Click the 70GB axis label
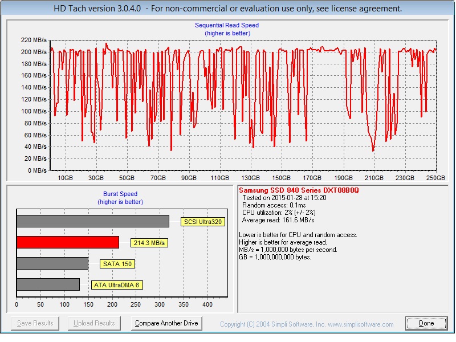This screenshot has width=456, height=342. [x=158, y=178]
